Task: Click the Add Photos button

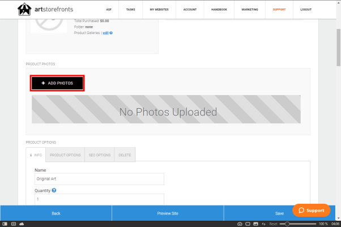Action: [57, 83]
